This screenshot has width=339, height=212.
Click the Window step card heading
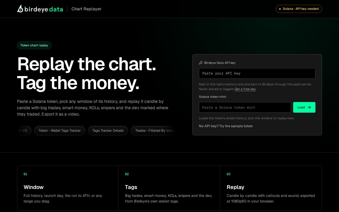point(34,187)
